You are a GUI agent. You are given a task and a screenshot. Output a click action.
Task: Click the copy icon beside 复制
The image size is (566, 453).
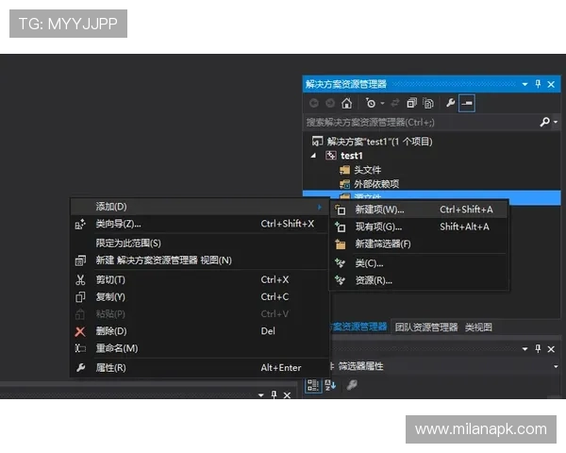(x=80, y=297)
